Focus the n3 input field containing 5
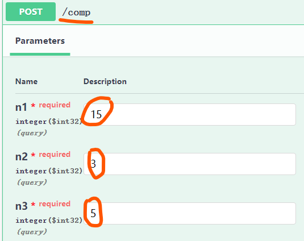The image size is (304, 241). click(x=190, y=213)
